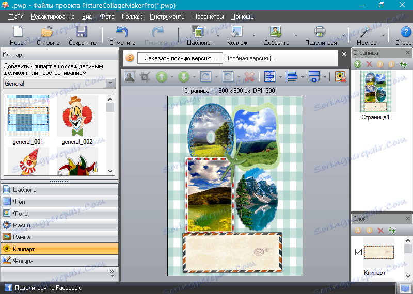Select the envelope clipart on the collage canvas
Screen dimensions: 413x294
click(x=232, y=253)
